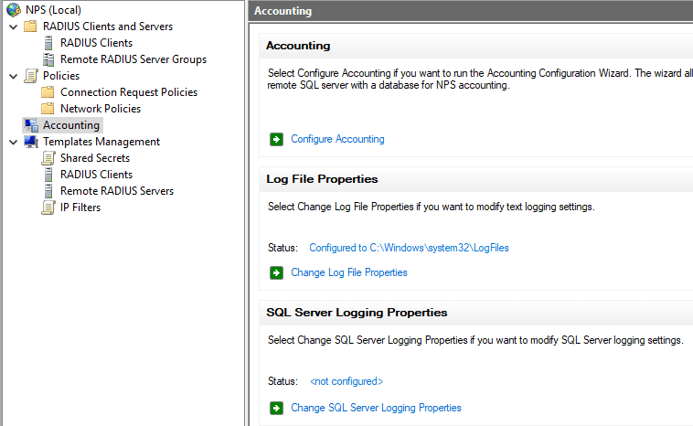The height and width of the screenshot is (426, 693).
Task: Collapse RADIUS Clients and Servers node
Action: point(12,27)
